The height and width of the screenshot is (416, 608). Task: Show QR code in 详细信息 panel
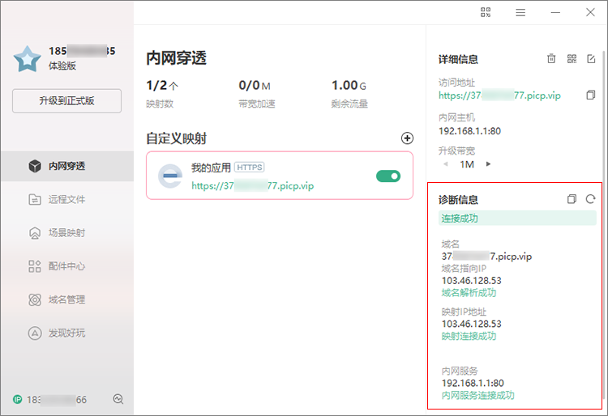click(572, 59)
